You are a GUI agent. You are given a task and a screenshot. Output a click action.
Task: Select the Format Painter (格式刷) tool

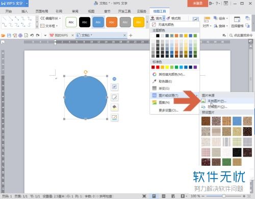(x=173, y=18)
